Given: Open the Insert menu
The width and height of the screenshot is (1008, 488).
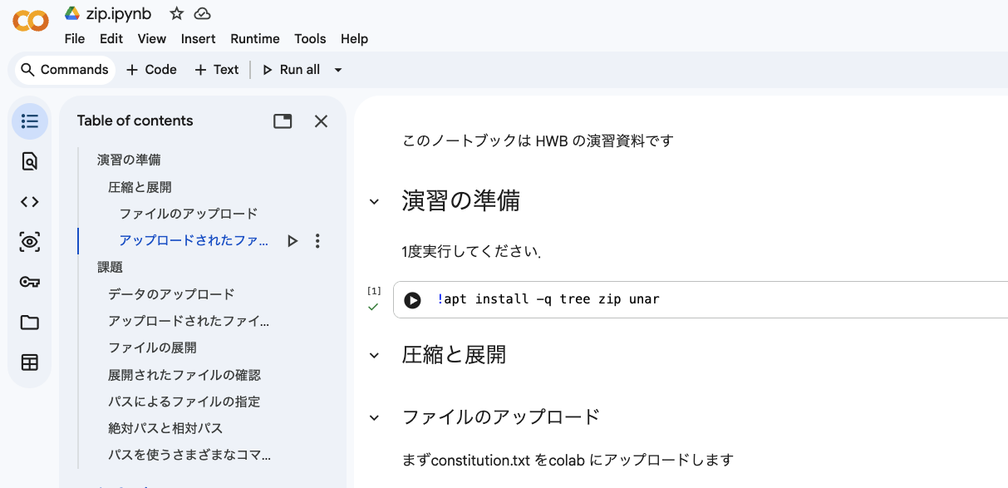Looking at the screenshot, I should tap(198, 39).
